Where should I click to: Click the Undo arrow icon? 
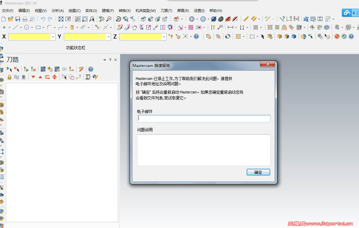click(x=43, y=19)
